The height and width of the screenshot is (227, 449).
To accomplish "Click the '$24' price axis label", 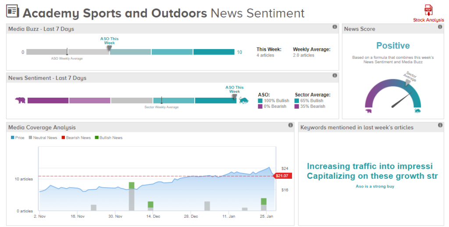I will click(285, 169).
